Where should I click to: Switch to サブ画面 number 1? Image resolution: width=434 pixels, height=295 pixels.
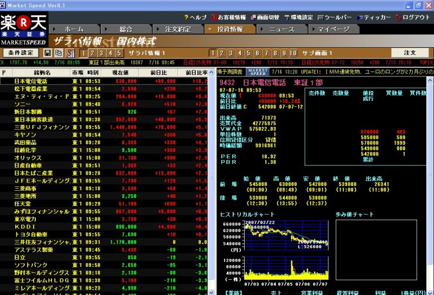213,53
